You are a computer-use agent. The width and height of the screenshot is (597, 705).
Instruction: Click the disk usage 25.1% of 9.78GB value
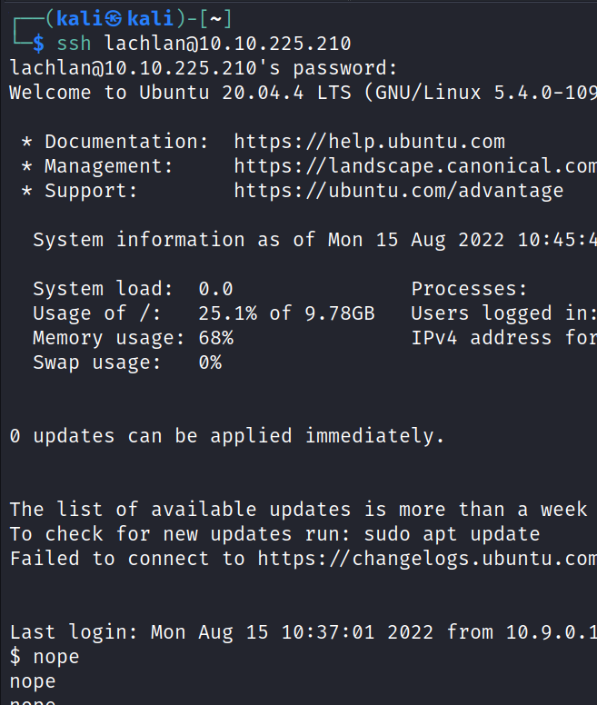286,313
